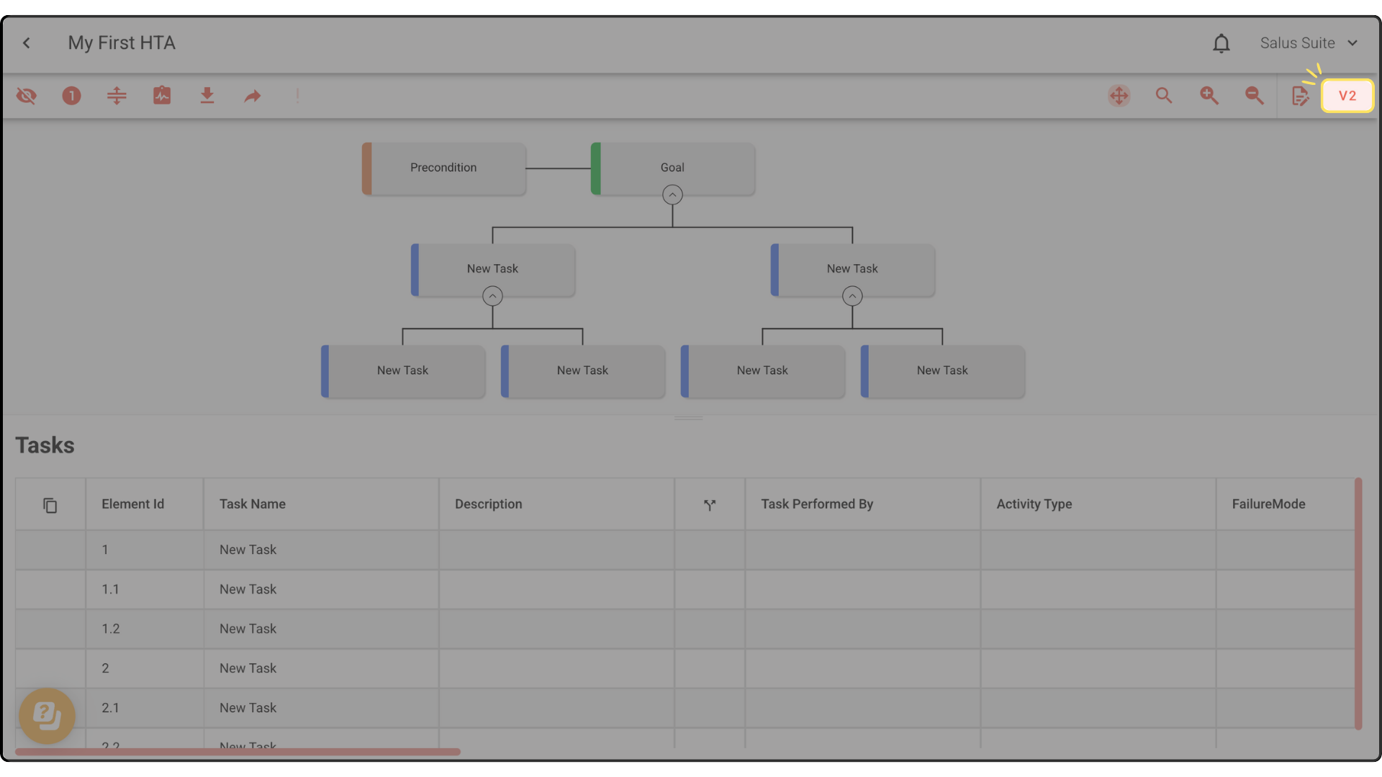This screenshot has height=777, width=1382.
Task: Zoom in on the diagram
Action: (1209, 96)
